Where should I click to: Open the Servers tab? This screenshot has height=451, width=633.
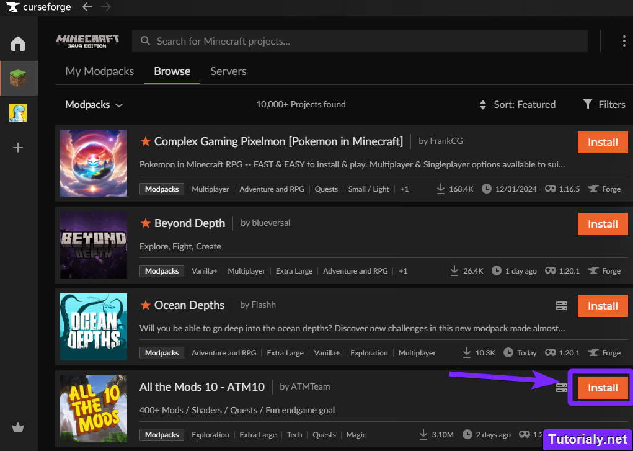coord(228,71)
